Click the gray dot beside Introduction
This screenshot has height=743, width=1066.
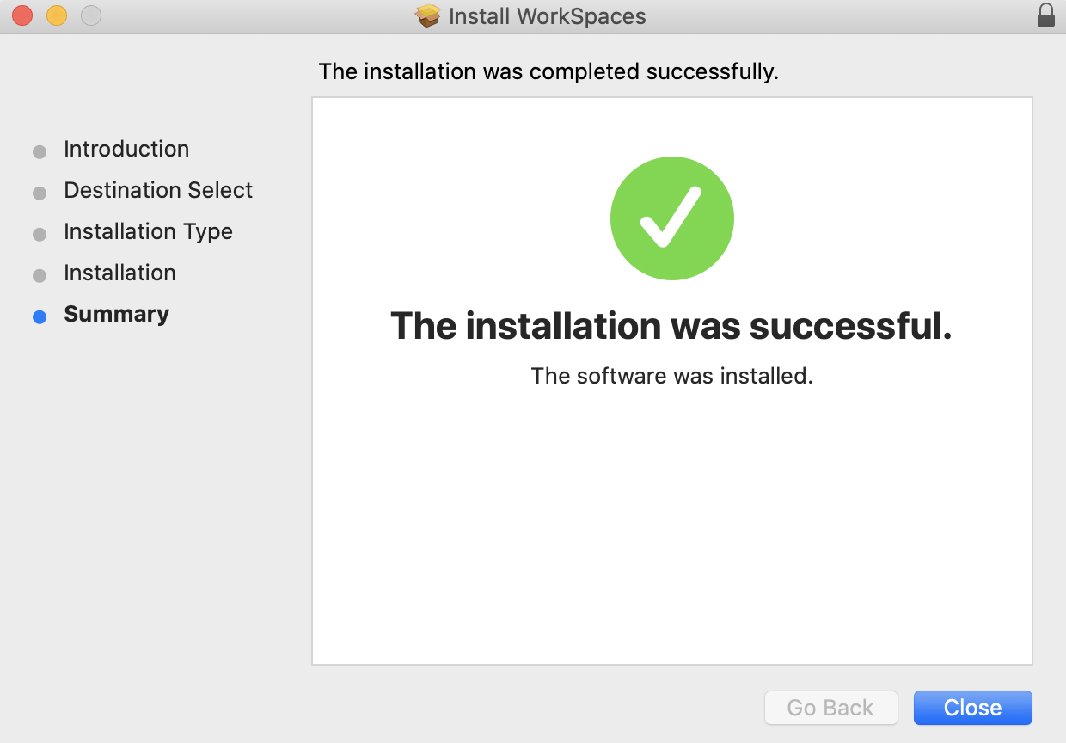(x=40, y=151)
